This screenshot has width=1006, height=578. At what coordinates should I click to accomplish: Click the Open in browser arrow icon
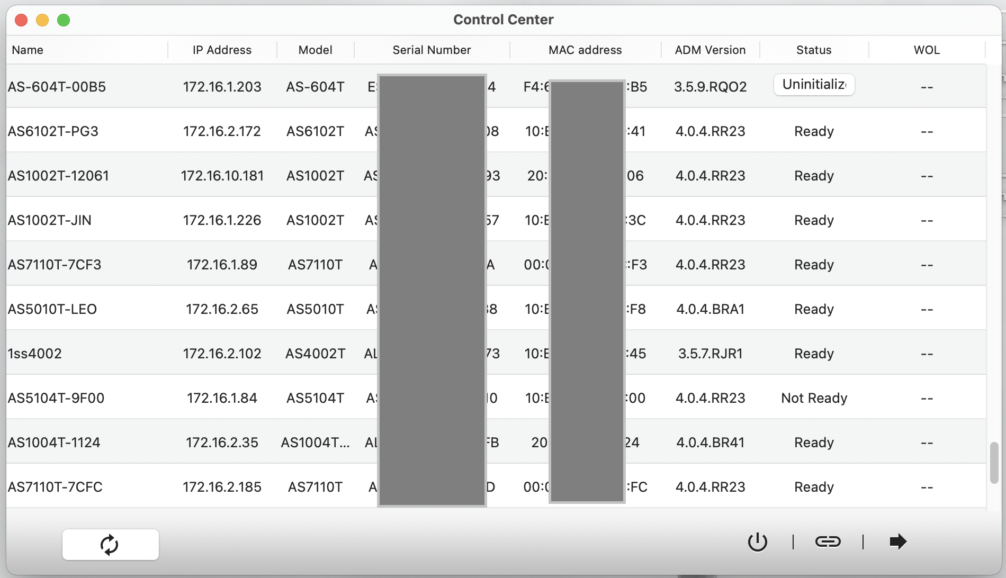899,541
